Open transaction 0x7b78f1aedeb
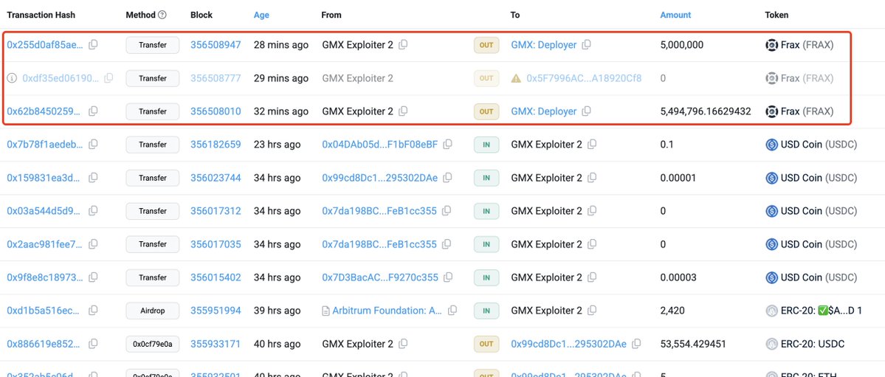 [45, 145]
